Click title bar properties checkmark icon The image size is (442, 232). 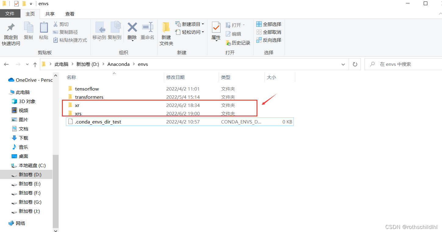click(x=16, y=4)
